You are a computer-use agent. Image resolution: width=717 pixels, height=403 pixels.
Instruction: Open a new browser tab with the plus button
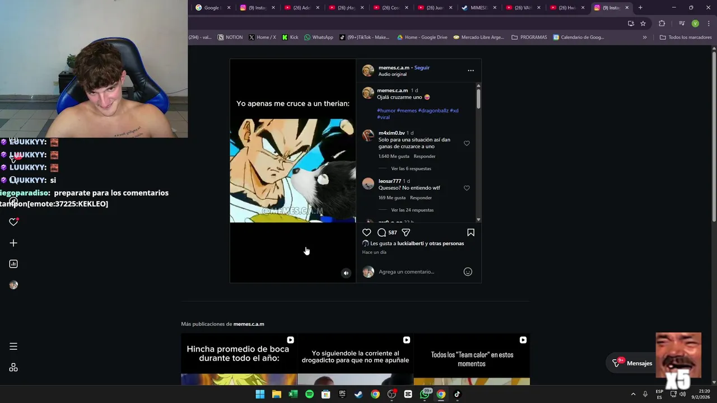click(640, 8)
